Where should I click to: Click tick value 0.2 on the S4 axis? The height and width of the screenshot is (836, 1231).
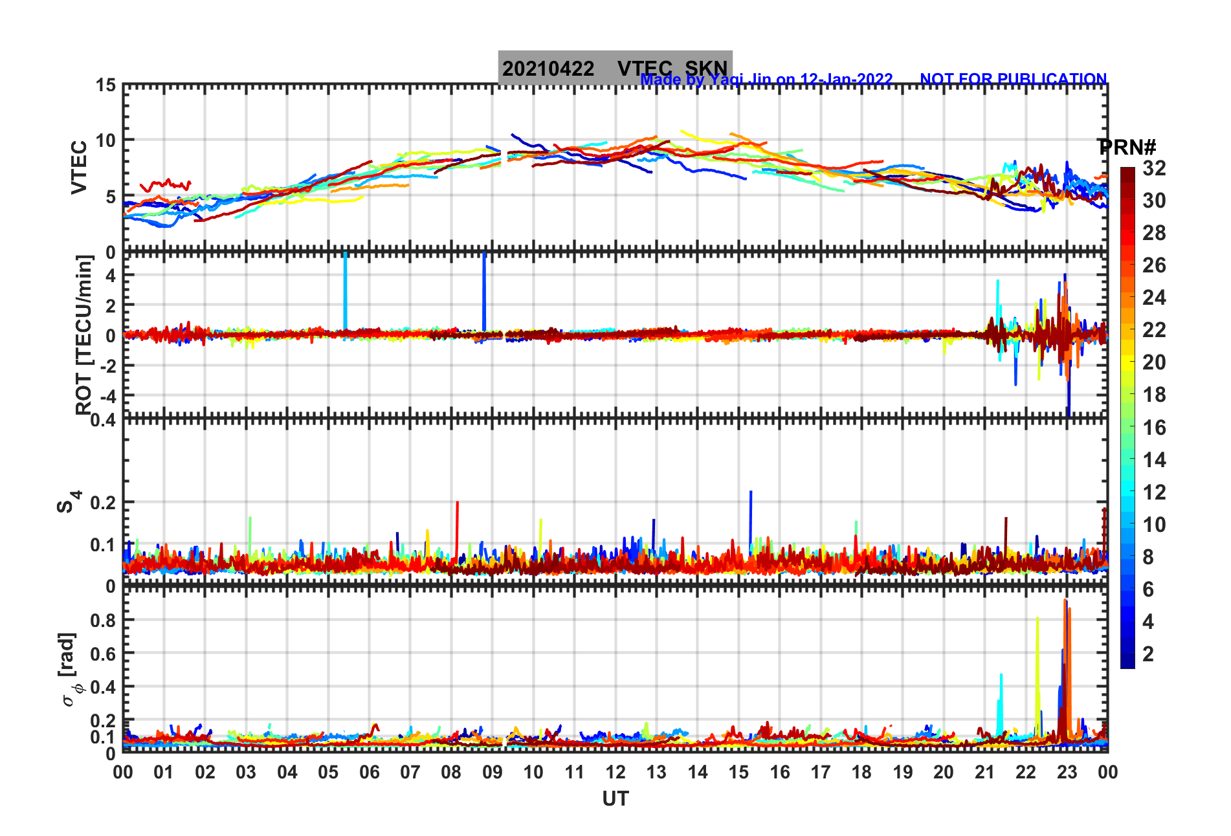(104, 502)
